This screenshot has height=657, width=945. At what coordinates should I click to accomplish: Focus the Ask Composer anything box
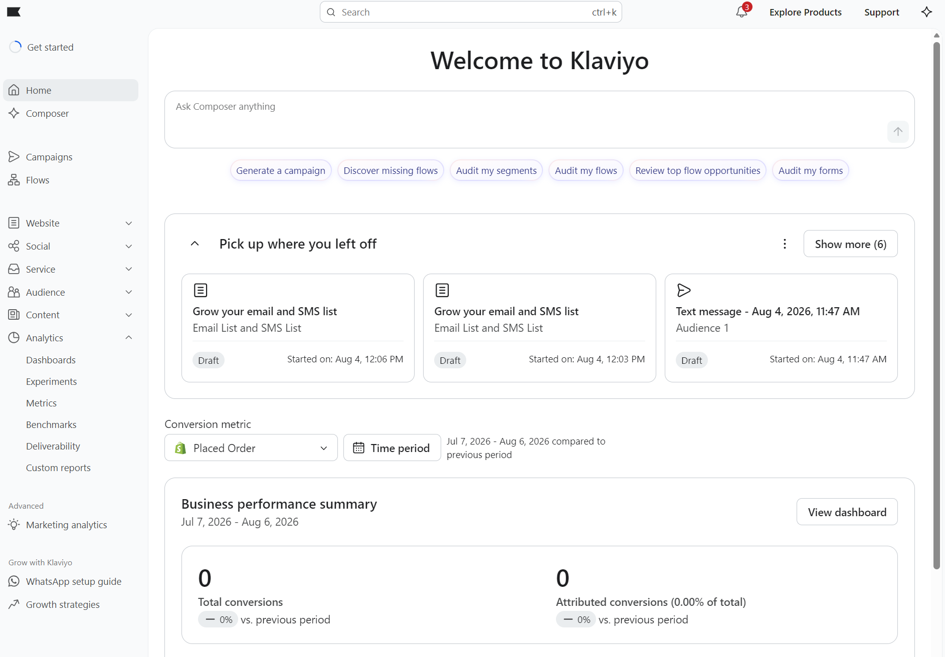539,119
